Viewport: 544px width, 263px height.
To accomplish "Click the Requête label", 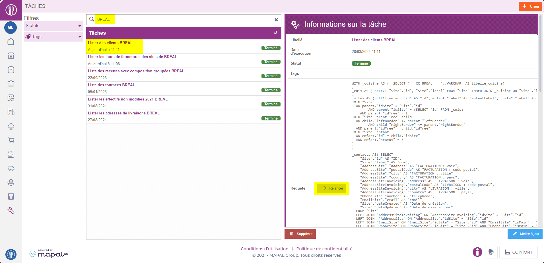I will pyautogui.click(x=298, y=188).
